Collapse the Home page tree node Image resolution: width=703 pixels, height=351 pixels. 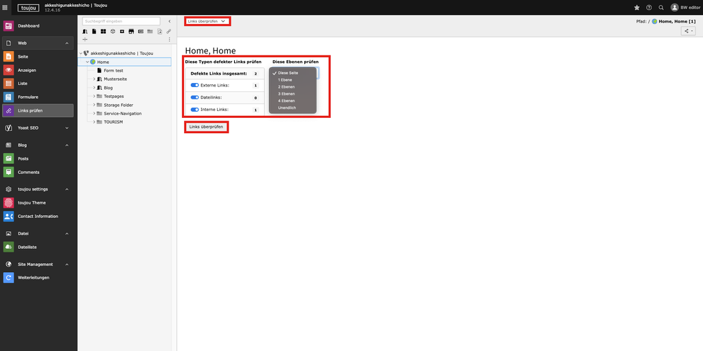pyautogui.click(x=87, y=62)
